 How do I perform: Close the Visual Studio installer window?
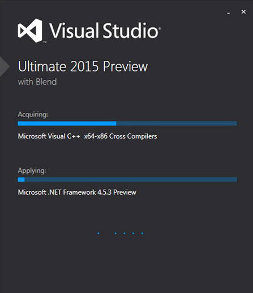(x=243, y=12)
